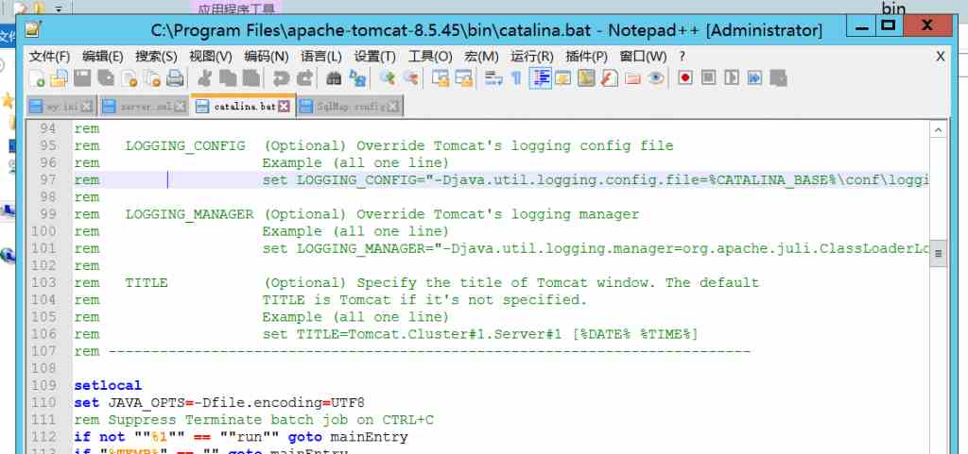The height and width of the screenshot is (454, 968).
Task: Click Run macro multiple times icon
Action: pos(754,78)
